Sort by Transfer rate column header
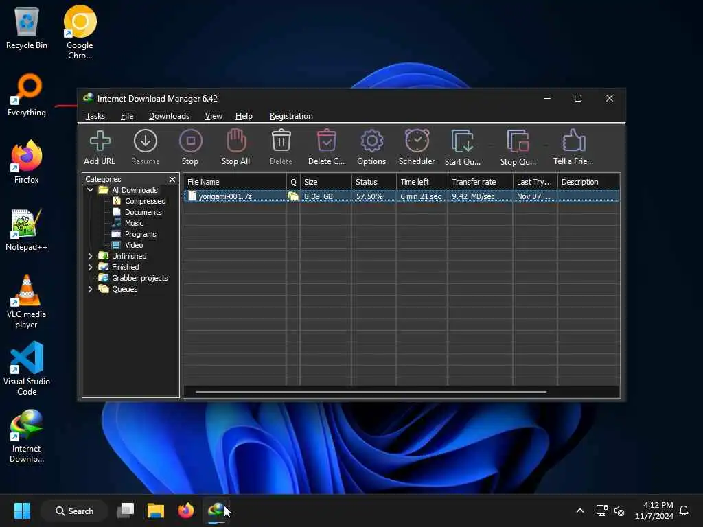 click(x=480, y=182)
